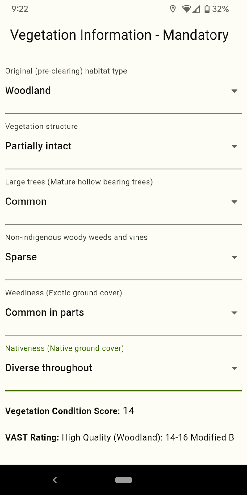Image resolution: width=247 pixels, height=495 pixels.
Task: Open Weediness exotic ground cover arrow
Action: pos(234,312)
